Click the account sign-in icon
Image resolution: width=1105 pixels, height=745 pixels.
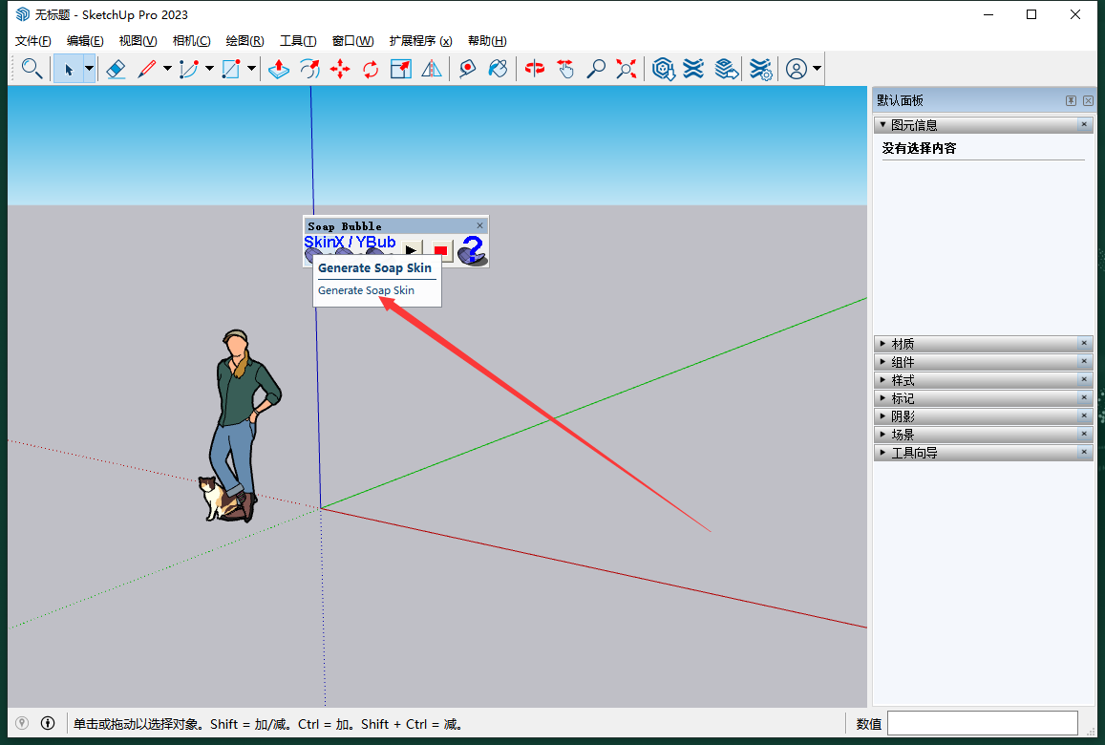pos(796,68)
